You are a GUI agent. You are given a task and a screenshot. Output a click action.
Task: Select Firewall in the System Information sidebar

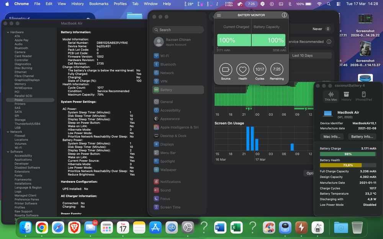pos(20,136)
